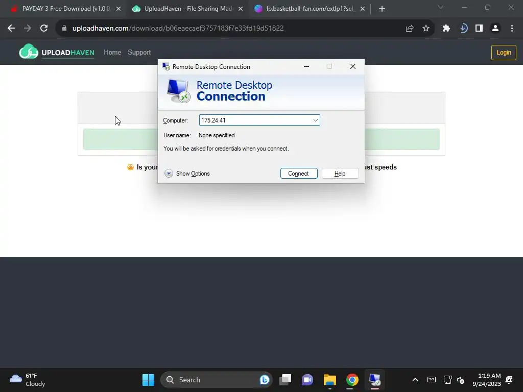523x392 pixels.
Task: Open Google Chrome from taskbar
Action: (352, 380)
